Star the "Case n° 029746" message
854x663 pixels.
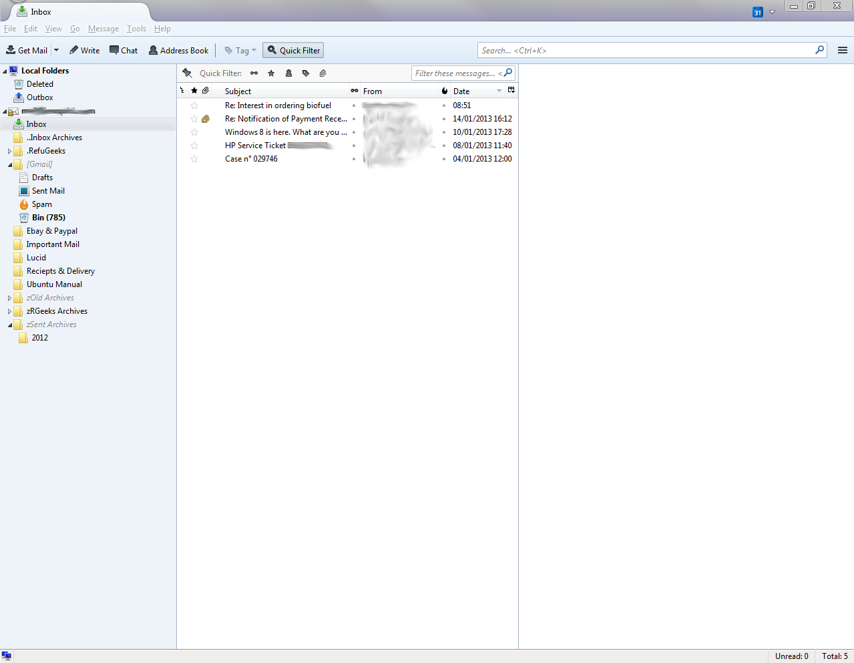click(194, 159)
